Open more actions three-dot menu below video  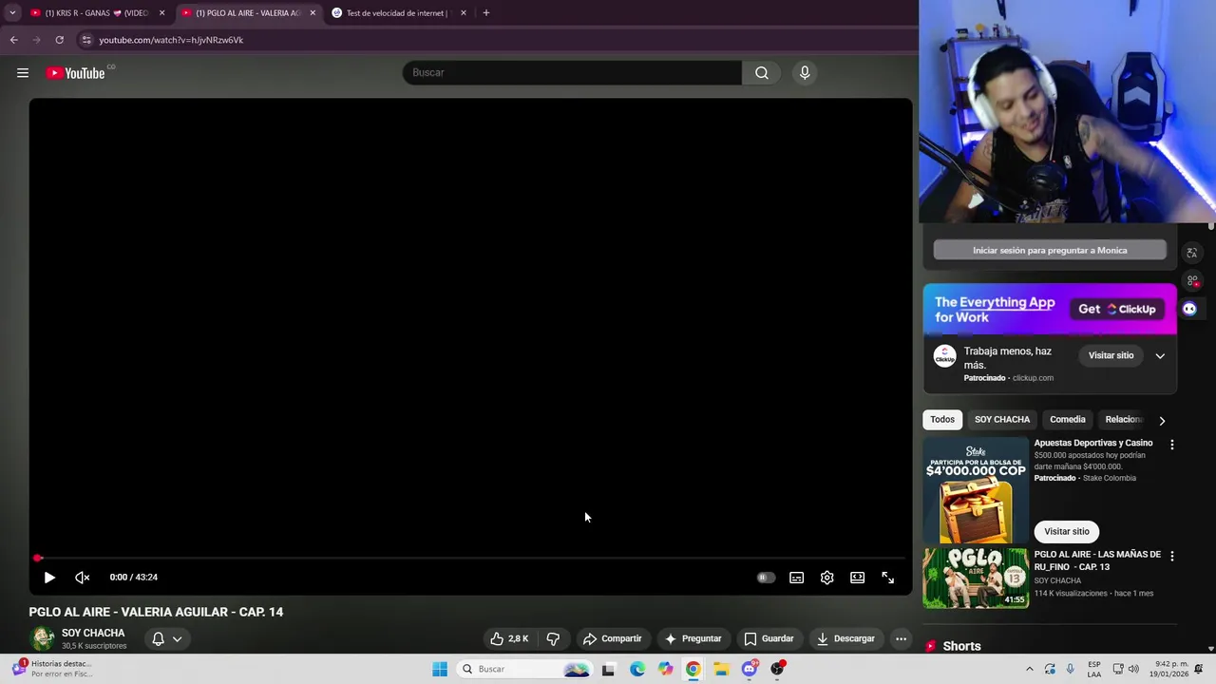pyautogui.click(x=901, y=638)
